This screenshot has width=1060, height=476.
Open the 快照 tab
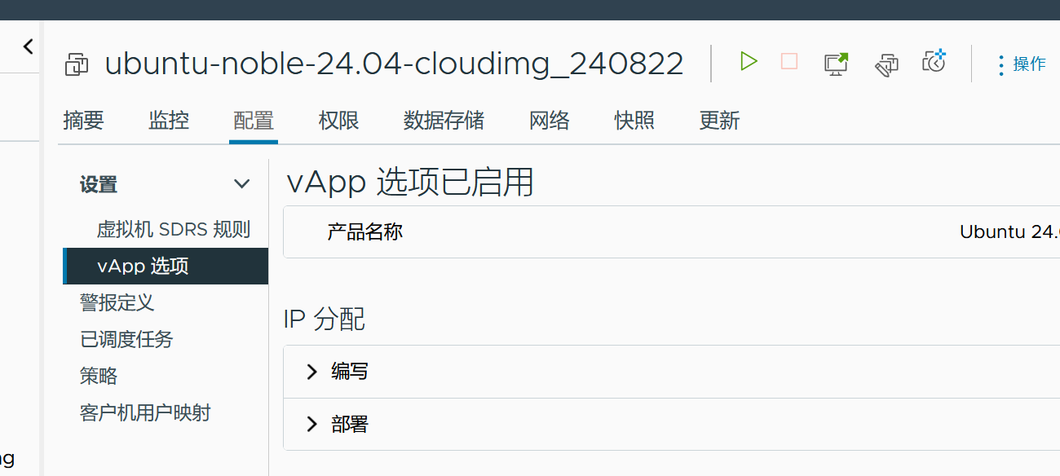pyautogui.click(x=634, y=121)
